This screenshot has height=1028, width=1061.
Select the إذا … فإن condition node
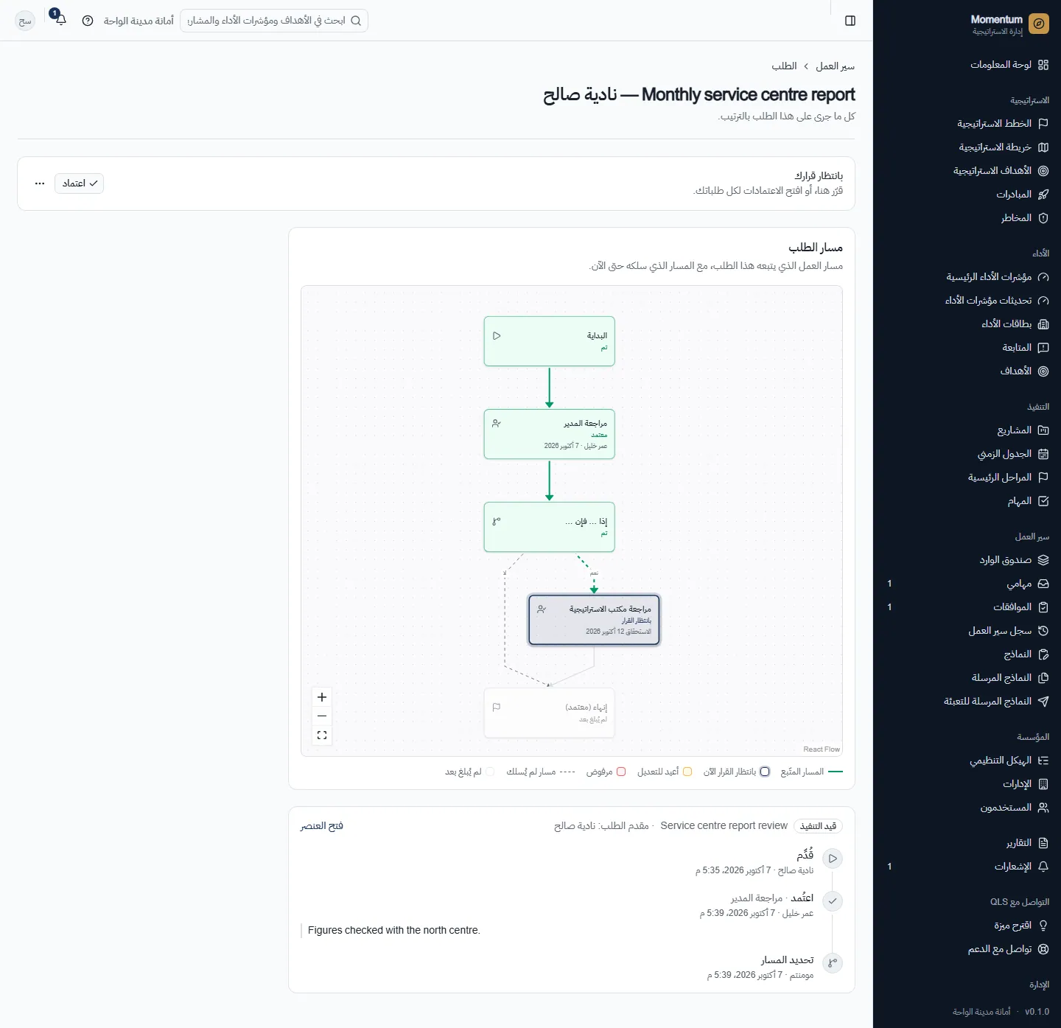[550, 527]
